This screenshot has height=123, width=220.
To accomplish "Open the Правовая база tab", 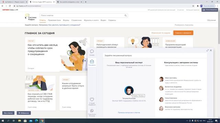I will tap(54, 20).
